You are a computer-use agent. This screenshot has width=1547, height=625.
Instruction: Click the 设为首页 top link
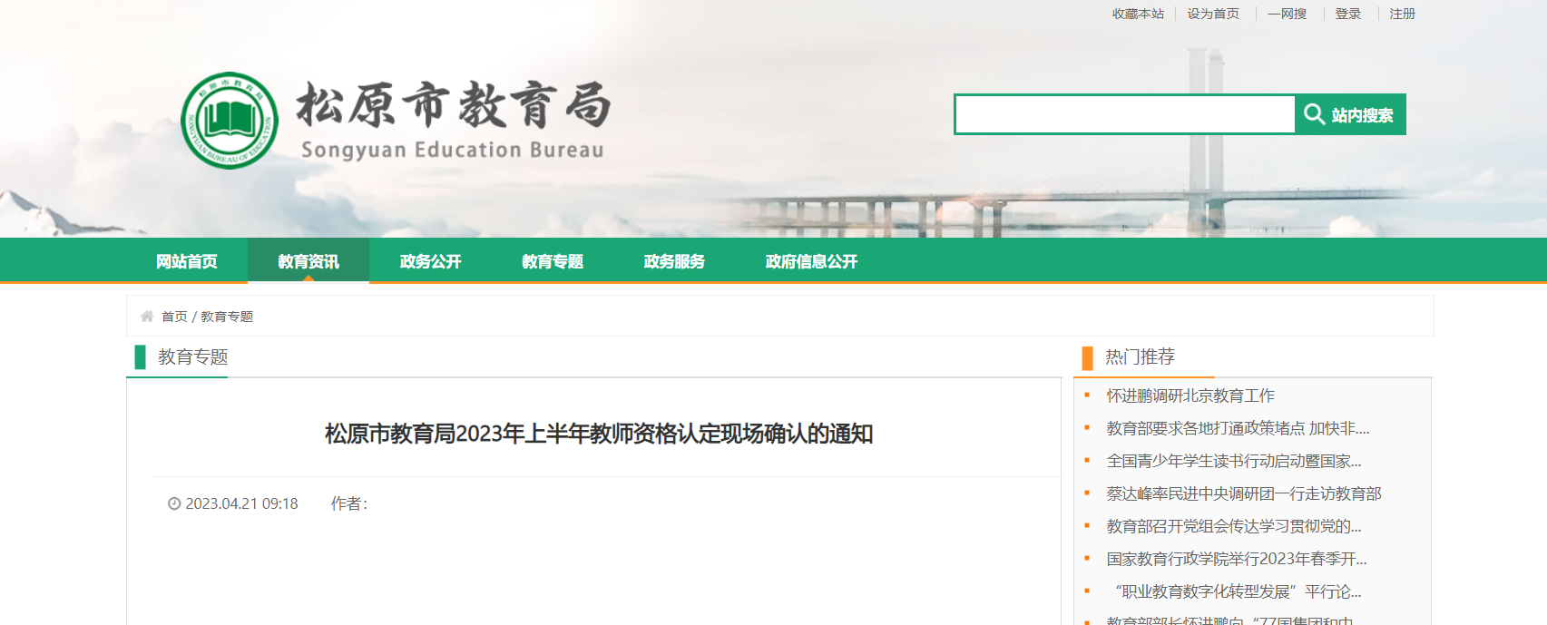coord(1213,14)
